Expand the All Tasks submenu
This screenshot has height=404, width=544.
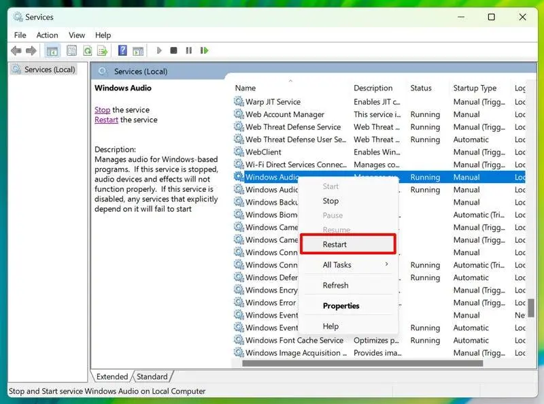(348, 265)
